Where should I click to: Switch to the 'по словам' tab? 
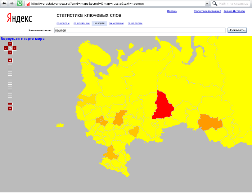(63, 23)
